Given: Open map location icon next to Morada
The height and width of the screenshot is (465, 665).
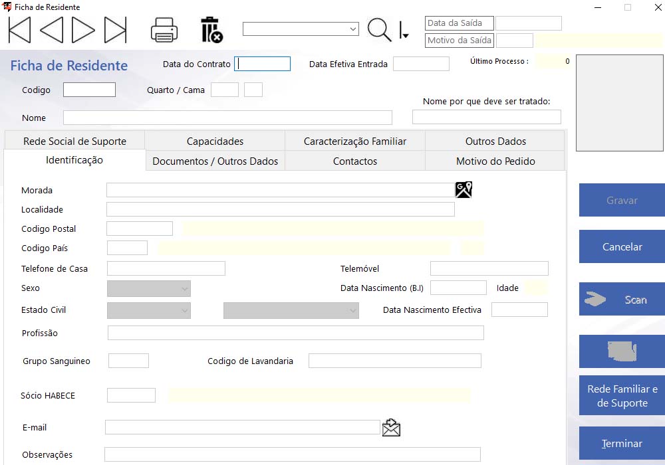Looking at the screenshot, I should [x=464, y=190].
